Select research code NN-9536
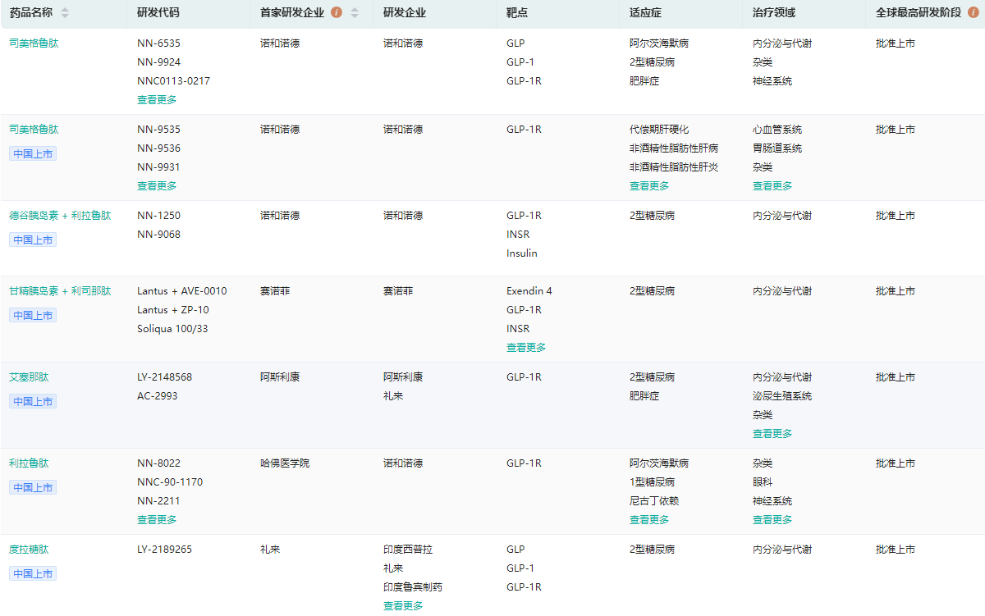The width and height of the screenshot is (985, 616). [x=158, y=148]
